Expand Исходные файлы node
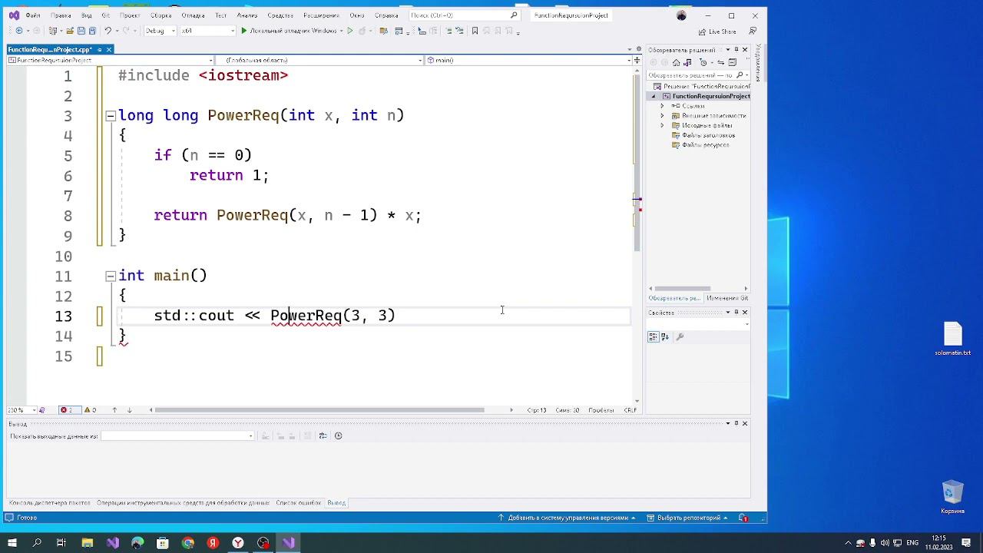The height and width of the screenshot is (553, 983). pos(662,125)
